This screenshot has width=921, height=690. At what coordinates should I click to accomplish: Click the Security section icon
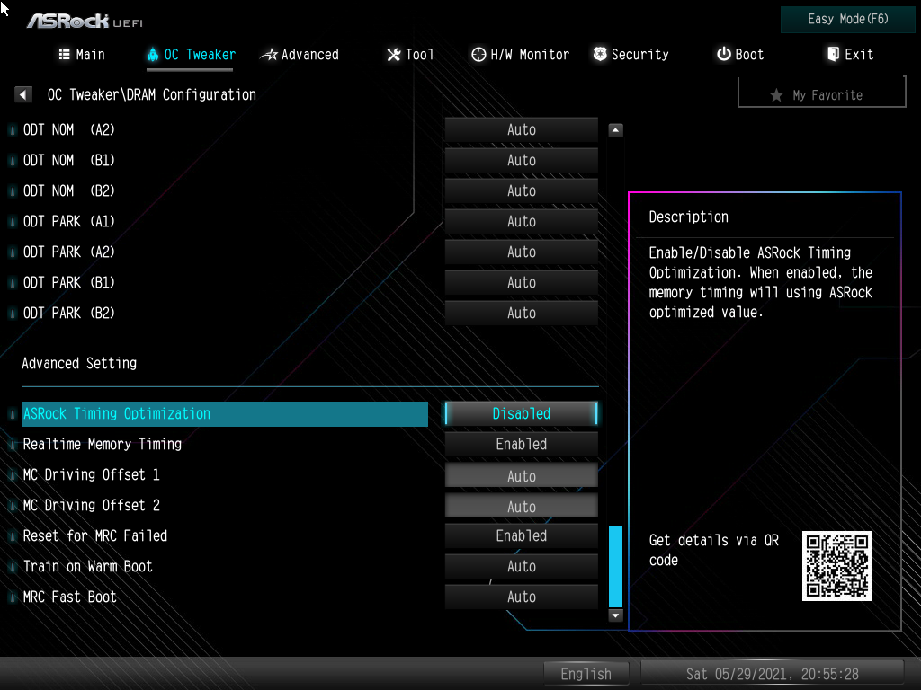coord(599,55)
